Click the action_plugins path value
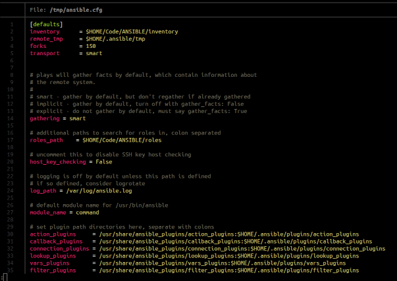Image resolution: width=397 pixels, height=281 pixels. pos(229,234)
